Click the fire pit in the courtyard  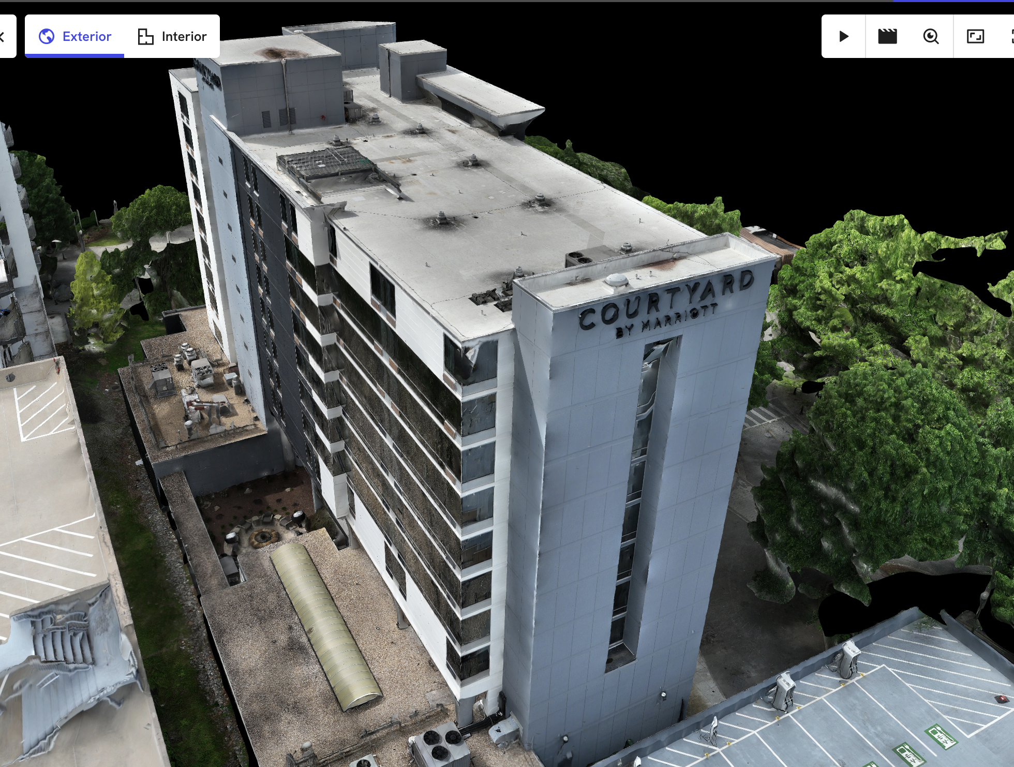point(262,537)
